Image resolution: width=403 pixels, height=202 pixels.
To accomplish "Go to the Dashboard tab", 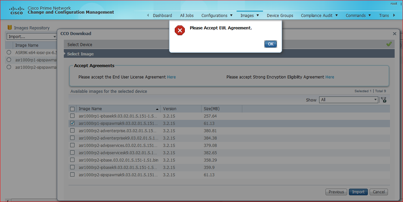I will 162,16.
